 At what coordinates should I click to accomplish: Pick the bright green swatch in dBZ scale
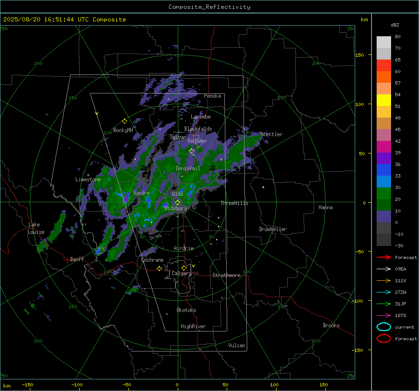pos(384,193)
